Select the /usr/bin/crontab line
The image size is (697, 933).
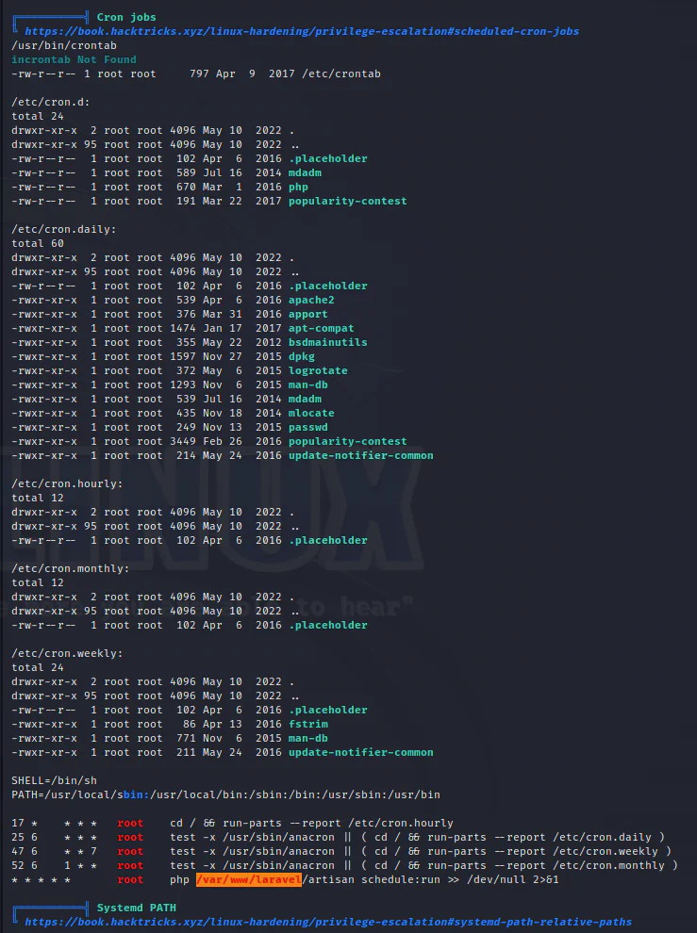coord(64,45)
